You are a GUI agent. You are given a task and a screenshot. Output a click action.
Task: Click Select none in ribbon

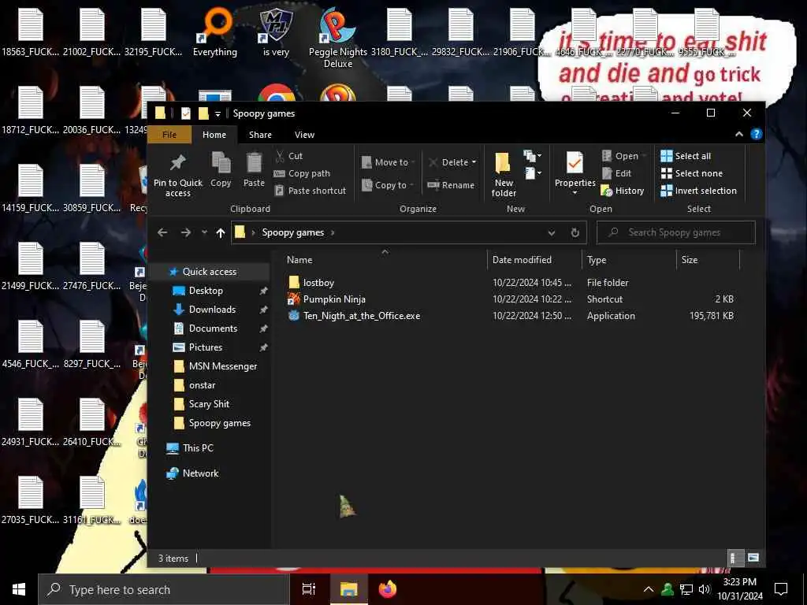pyautogui.click(x=692, y=173)
